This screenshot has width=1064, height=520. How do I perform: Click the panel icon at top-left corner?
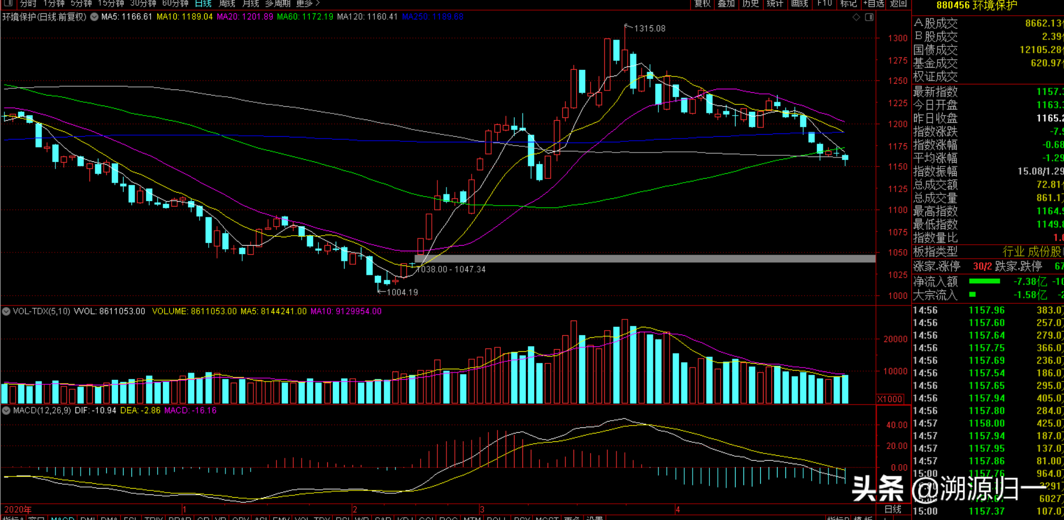pyautogui.click(x=8, y=3)
